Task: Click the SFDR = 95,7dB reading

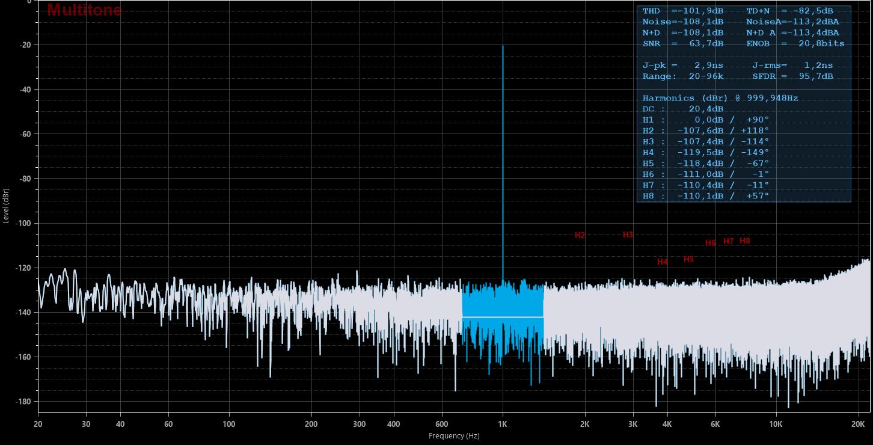Action: click(x=792, y=76)
